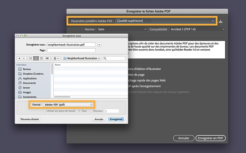Toggle Utiliser les plans de travail checkbox
Screen dimensions: 246x153
44,111
